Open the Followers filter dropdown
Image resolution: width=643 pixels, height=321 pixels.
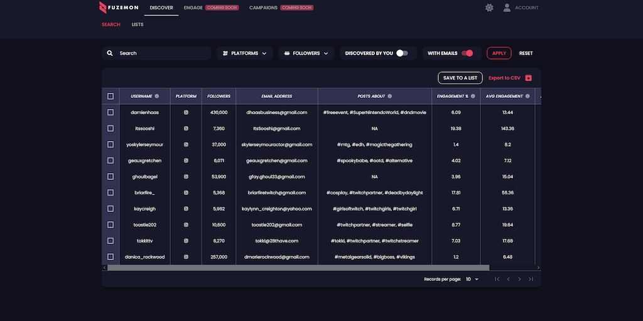306,53
